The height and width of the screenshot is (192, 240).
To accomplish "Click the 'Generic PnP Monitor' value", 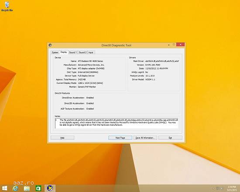I will click(87, 87).
